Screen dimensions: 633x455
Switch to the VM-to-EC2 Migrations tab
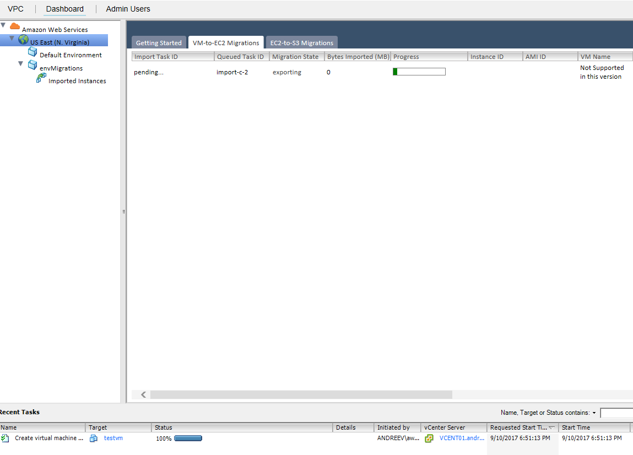pos(226,43)
